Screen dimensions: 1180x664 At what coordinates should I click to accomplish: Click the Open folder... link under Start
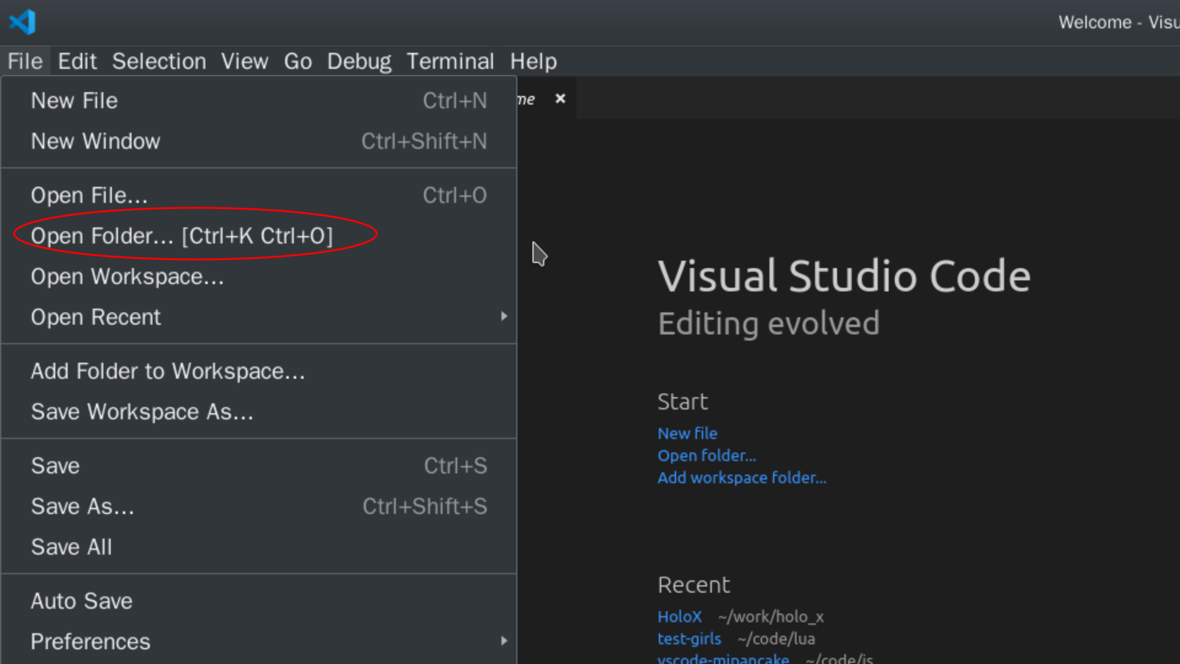pyautogui.click(x=707, y=456)
